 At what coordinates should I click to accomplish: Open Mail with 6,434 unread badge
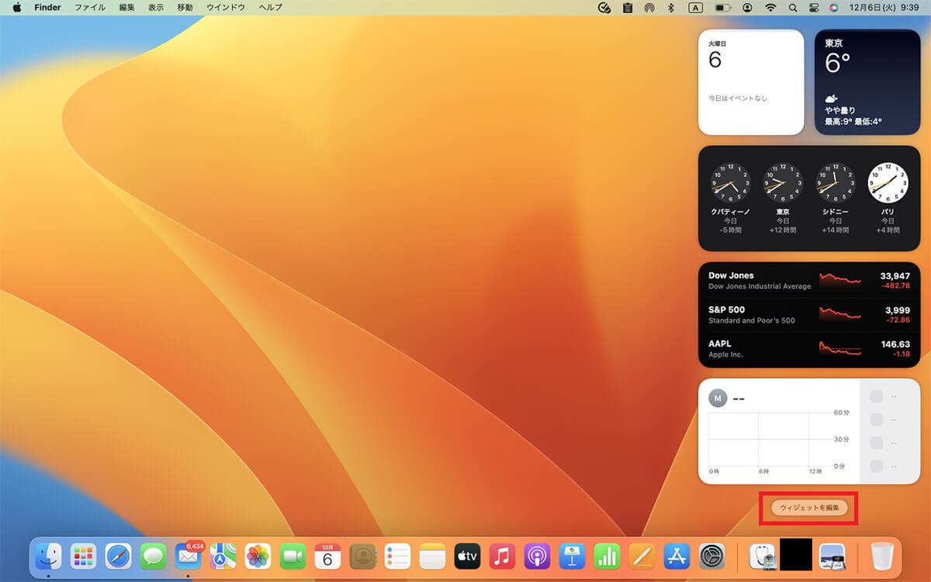(x=188, y=556)
